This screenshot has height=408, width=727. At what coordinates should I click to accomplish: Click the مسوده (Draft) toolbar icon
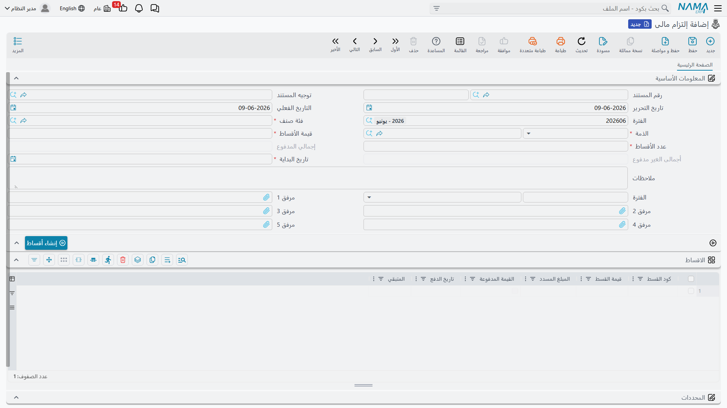coord(603,45)
